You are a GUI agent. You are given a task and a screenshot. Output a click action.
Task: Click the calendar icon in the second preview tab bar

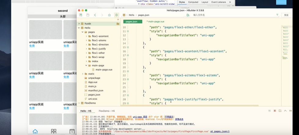[72, 131]
